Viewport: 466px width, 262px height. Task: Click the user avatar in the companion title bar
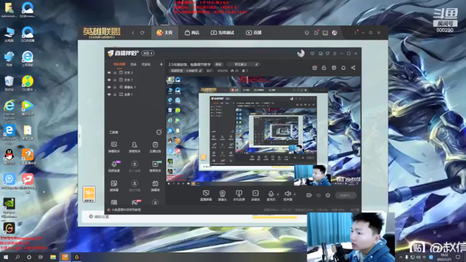301,53
